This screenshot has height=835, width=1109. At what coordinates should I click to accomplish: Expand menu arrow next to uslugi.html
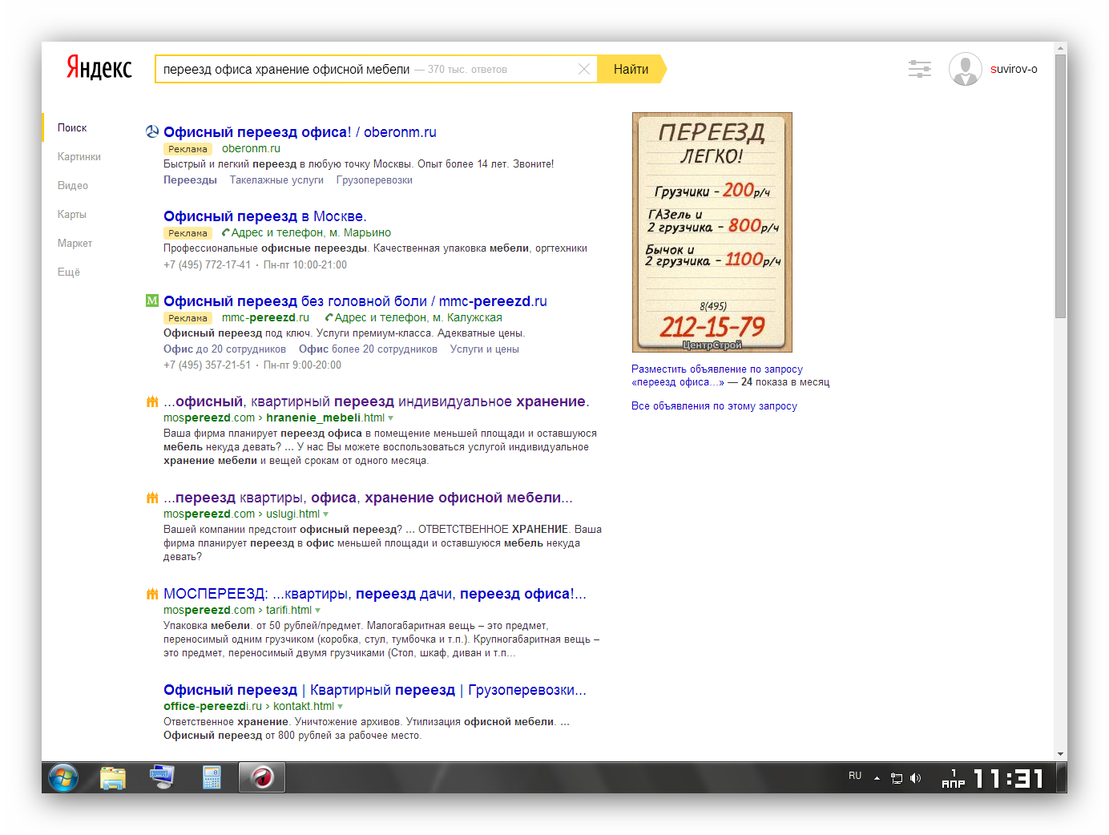point(326,514)
